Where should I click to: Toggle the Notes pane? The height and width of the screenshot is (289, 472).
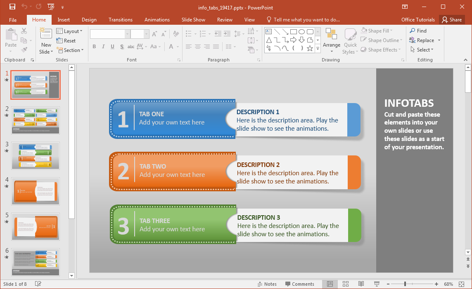267,284
